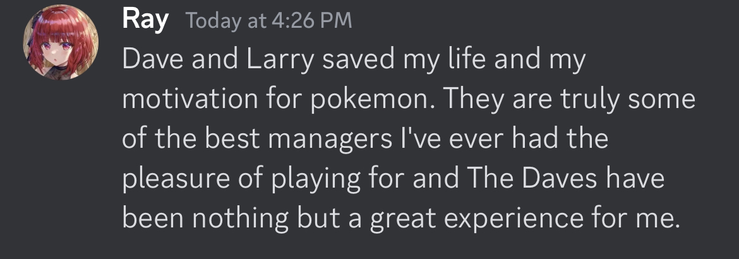This screenshot has width=739, height=259.
Task: Click the word "pokemon" in the message
Action: pos(371,100)
